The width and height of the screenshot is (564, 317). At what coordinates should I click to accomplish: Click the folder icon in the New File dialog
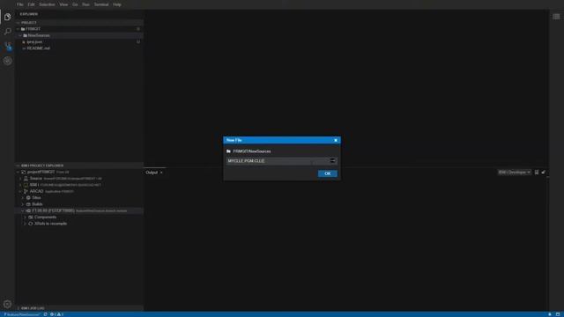[228, 151]
